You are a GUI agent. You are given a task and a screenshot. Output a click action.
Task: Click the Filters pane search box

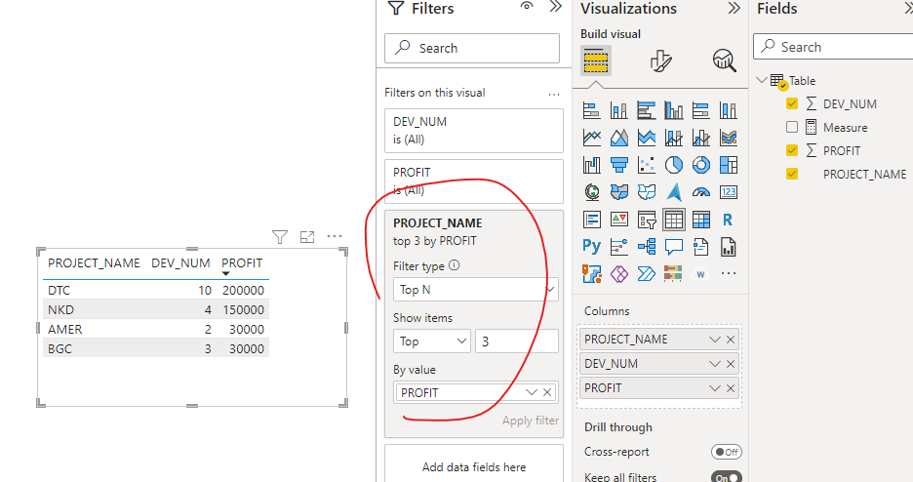pos(472,48)
